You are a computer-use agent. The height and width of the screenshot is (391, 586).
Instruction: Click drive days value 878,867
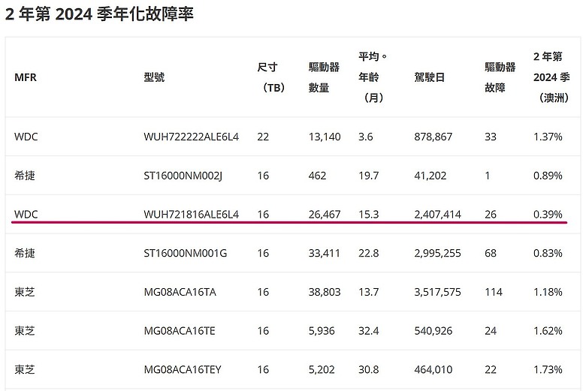pyautogui.click(x=433, y=137)
